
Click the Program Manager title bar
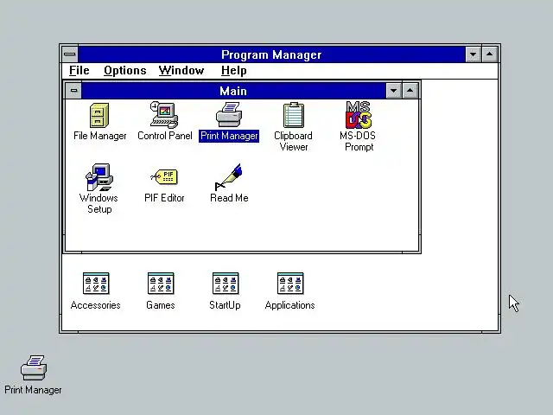[271, 54]
